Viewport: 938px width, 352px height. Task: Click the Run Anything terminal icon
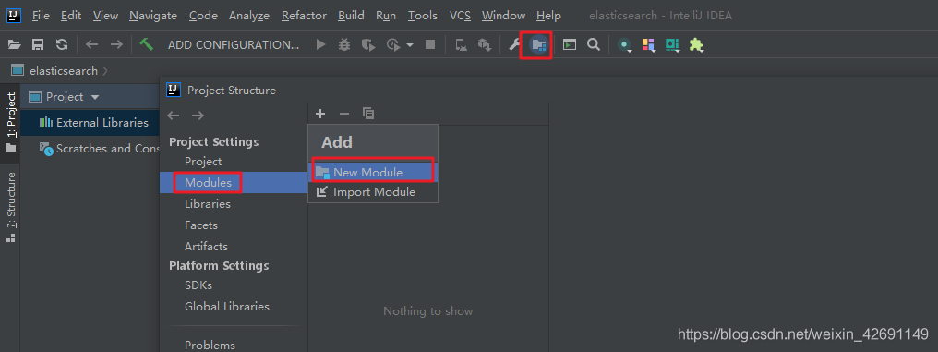[570, 45]
